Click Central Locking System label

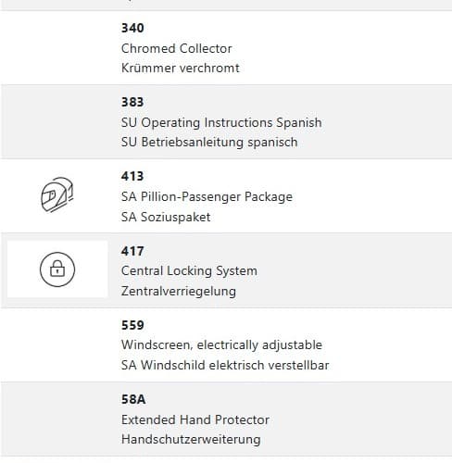pos(189,271)
